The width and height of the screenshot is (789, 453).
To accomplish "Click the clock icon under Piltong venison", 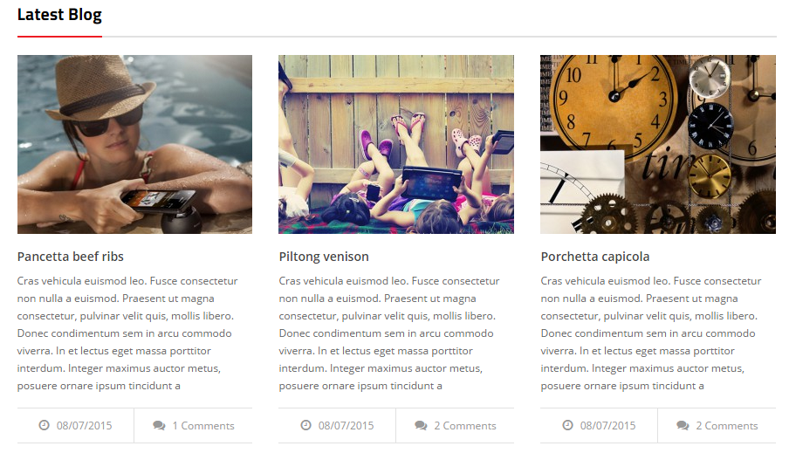I will [x=306, y=425].
